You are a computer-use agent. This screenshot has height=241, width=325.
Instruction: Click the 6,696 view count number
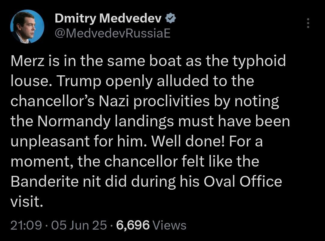[x=133, y=225]
